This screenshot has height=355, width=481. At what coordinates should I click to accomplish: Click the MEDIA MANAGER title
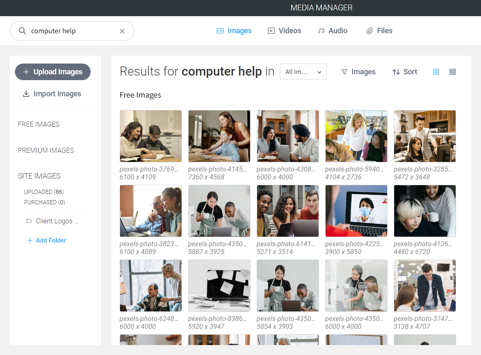[321, 7]
